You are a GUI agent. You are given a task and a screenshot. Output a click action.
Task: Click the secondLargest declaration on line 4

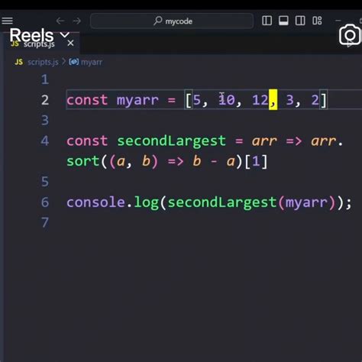tap(171, 141)
